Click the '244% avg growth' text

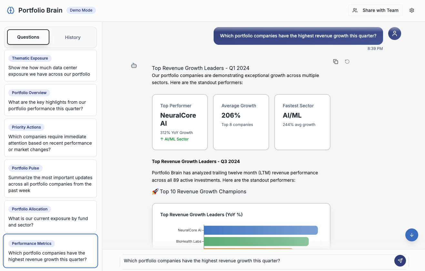(x=299, y=125)
